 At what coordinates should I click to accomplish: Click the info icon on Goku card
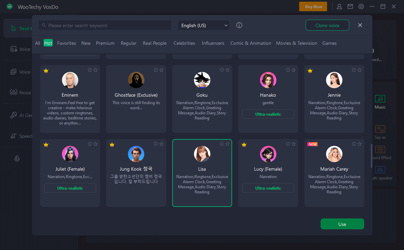(x=222, y=70)
